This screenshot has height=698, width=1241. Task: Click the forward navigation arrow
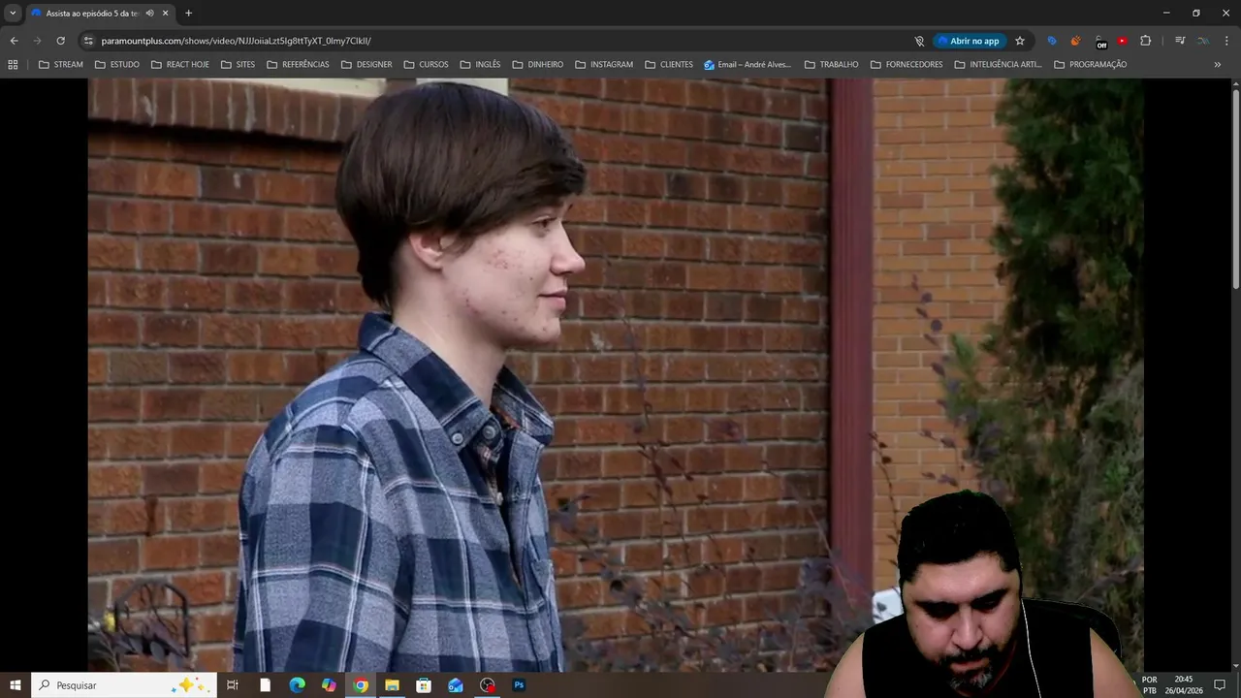click(37, 41)
